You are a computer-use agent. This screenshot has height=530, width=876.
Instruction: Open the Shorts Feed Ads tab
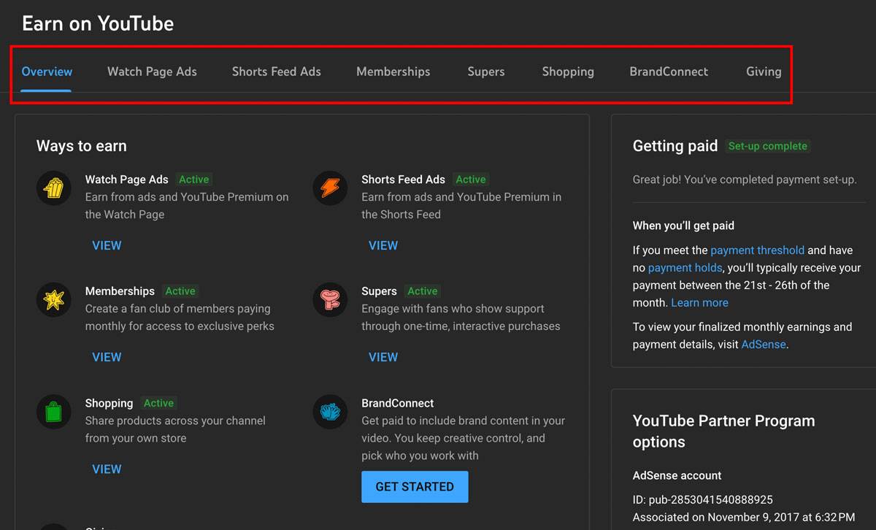pos(276,72)
